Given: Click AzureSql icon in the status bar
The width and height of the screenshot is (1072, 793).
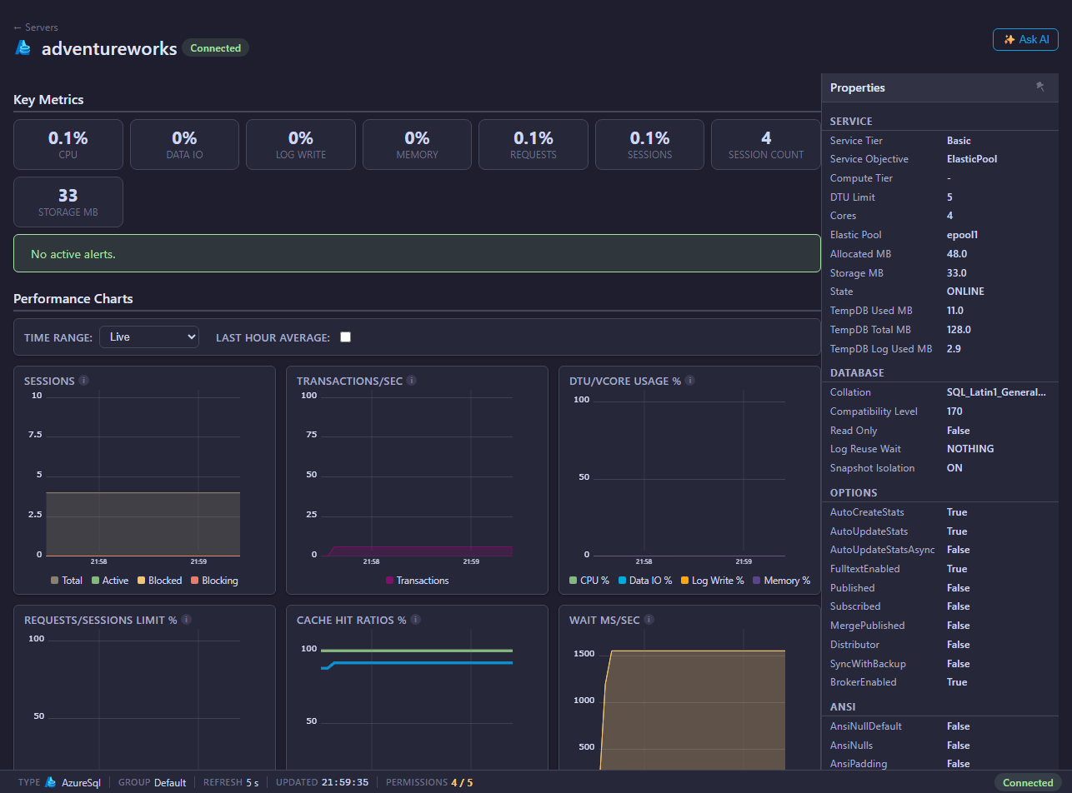Looking at the screenshot, I should (51, 782).
